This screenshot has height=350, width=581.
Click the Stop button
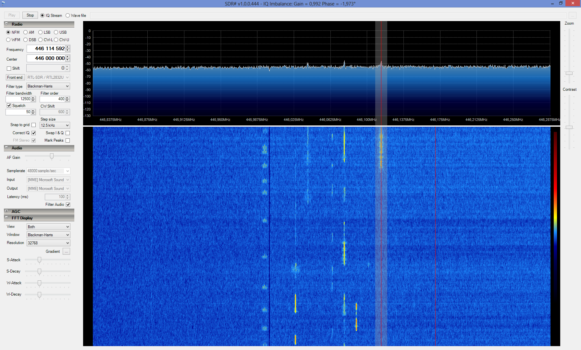tap(30, 15)
